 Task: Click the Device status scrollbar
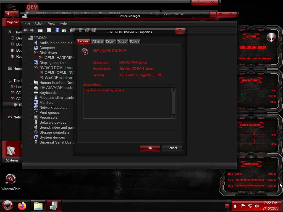(173, 103)
